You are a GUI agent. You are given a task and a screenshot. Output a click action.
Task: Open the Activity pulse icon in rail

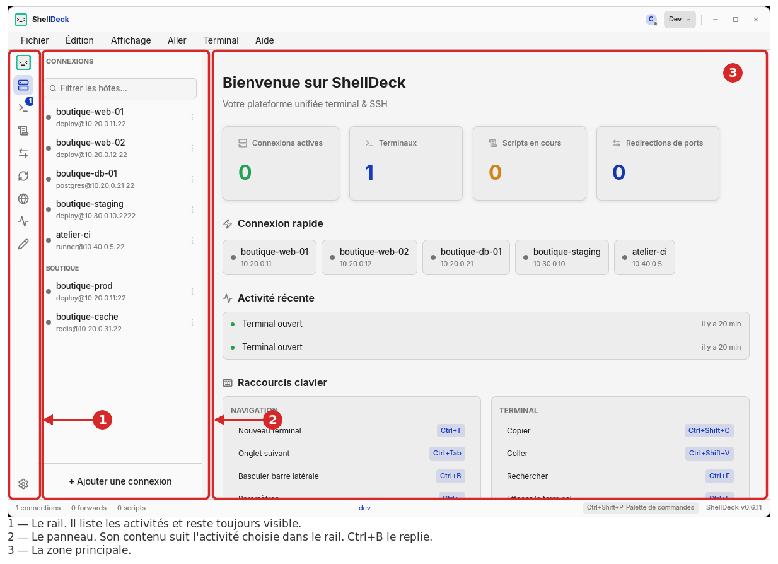23,221
